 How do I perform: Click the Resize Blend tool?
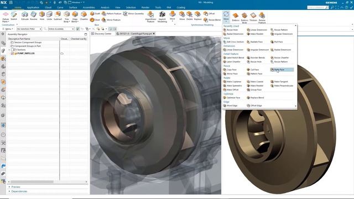(212, 20)
